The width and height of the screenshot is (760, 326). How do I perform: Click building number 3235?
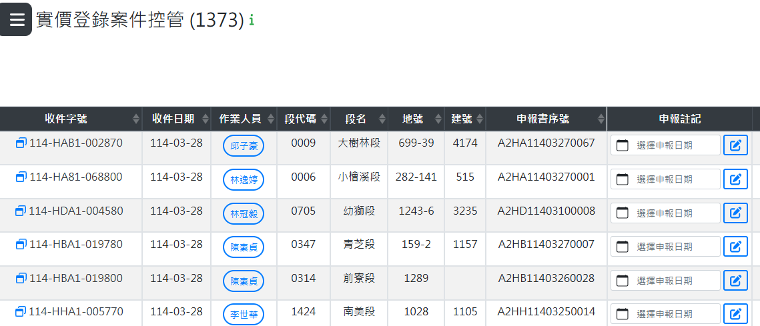coord(465,211)
